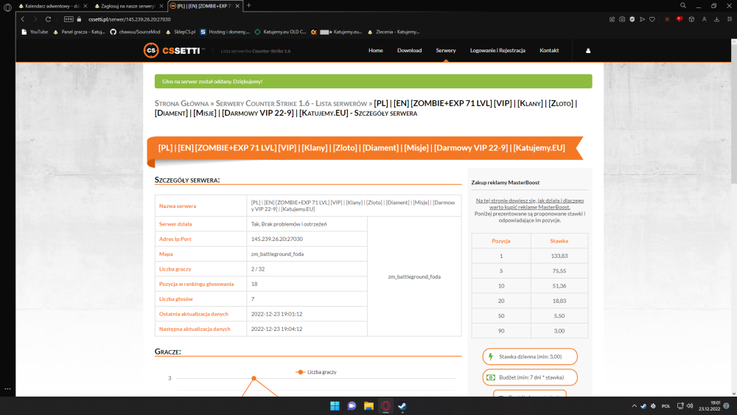Open the SklepCS.pl bookmark
The image size is (737, 415).
click(x=180, y=32)
